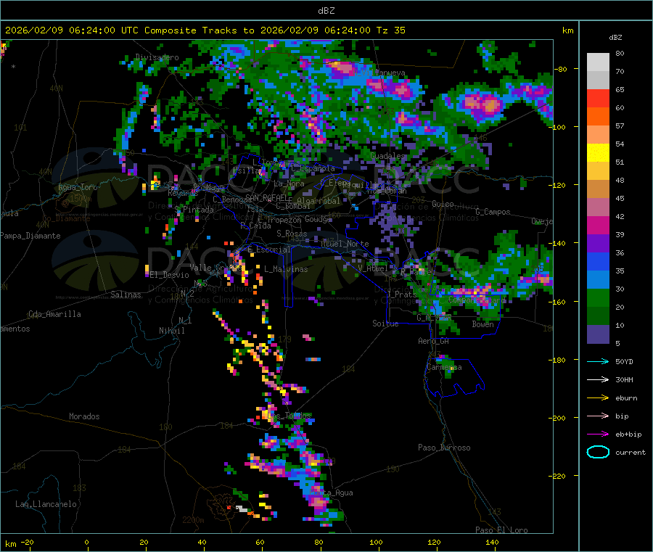This screenshot has height=552, width=653.
Task: Click the bip pink arrow legend icon
Action: (x=598, y=416)
